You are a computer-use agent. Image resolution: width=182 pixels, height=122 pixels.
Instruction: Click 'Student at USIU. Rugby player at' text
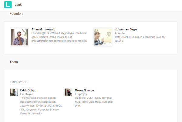[93, 98]
